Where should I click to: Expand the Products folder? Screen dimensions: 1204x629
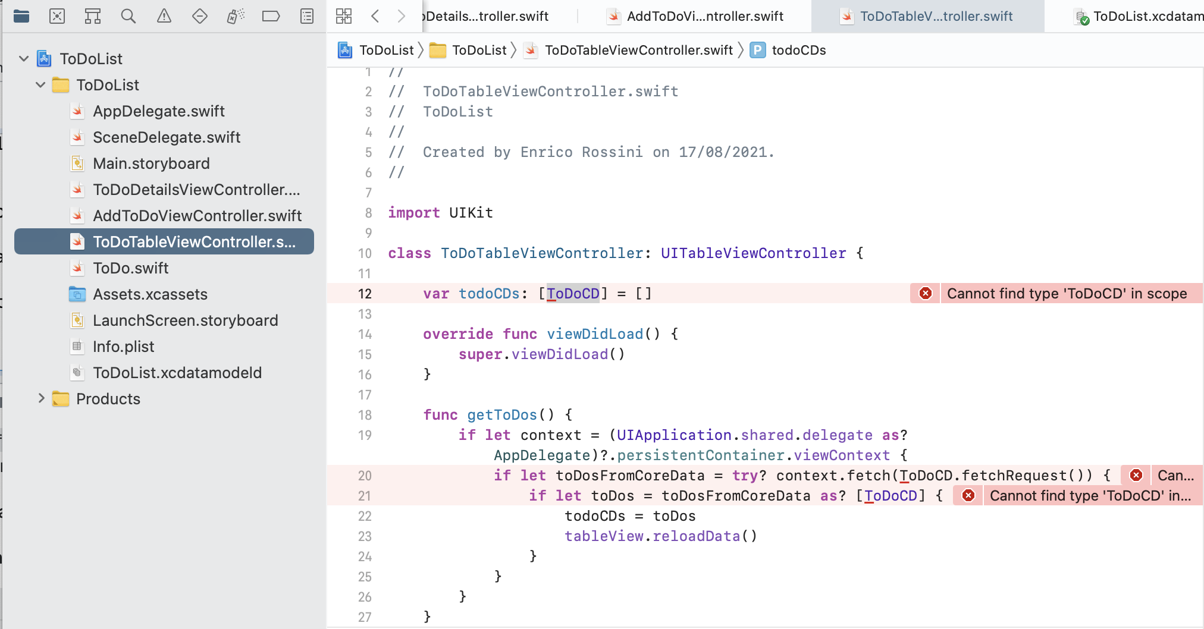40,398
